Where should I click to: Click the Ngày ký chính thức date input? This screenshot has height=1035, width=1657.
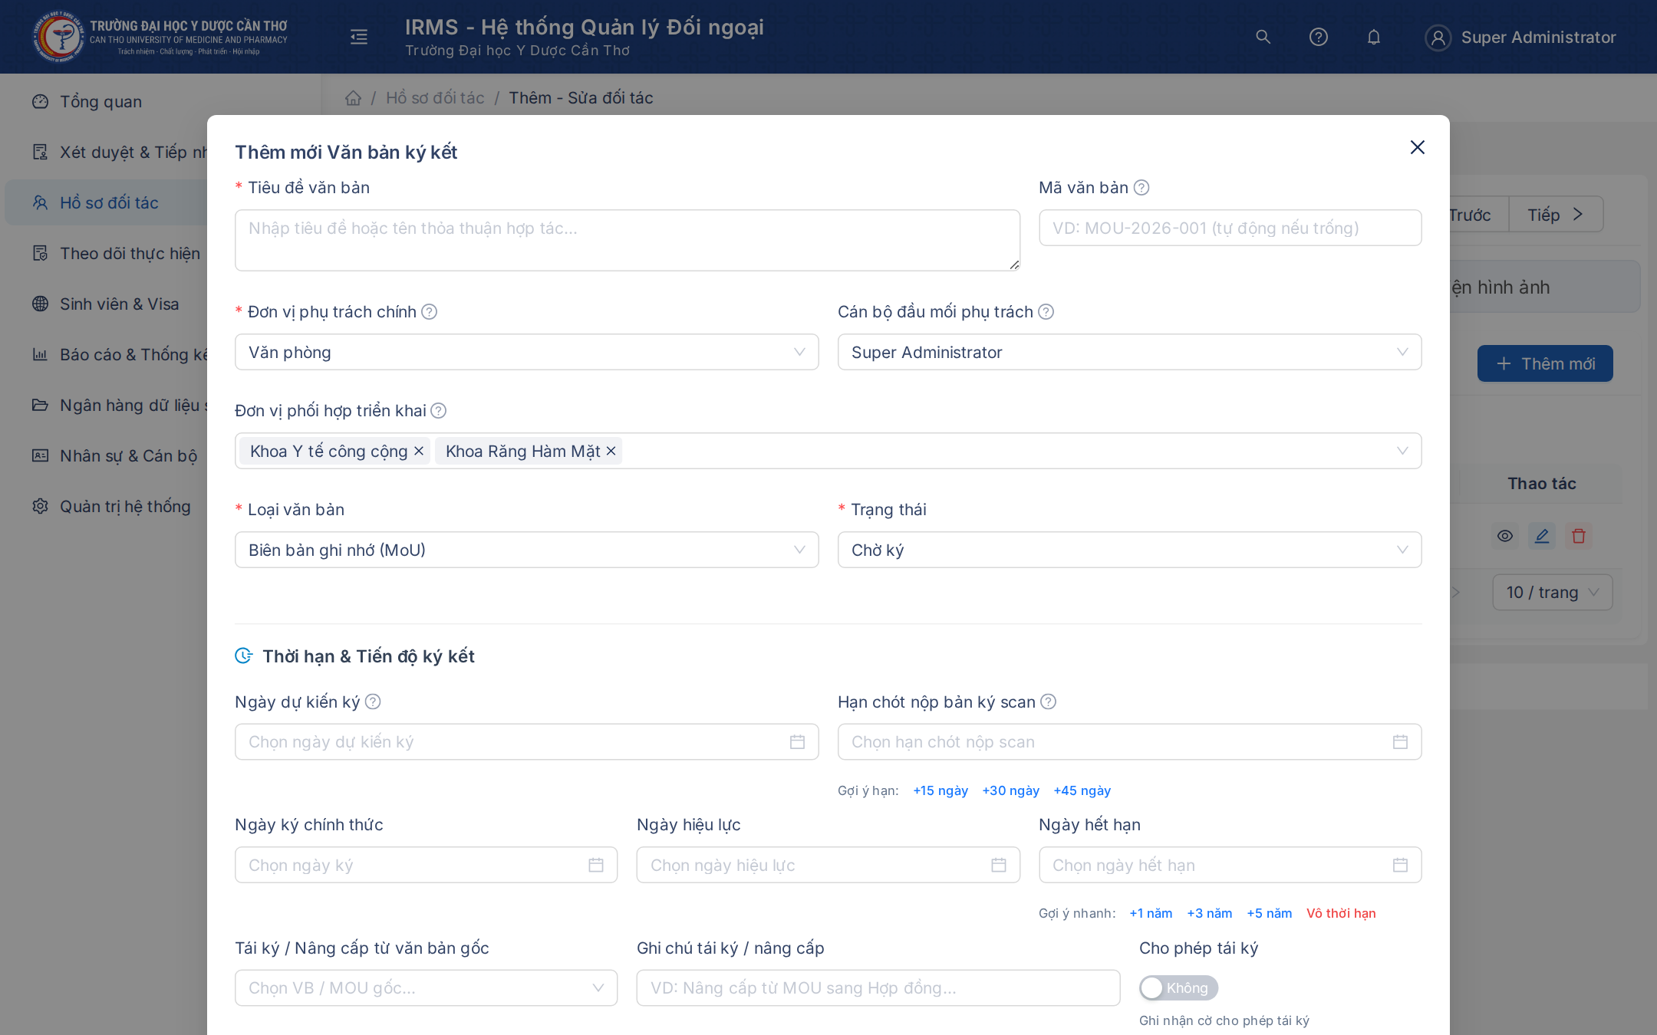(426, 865)
